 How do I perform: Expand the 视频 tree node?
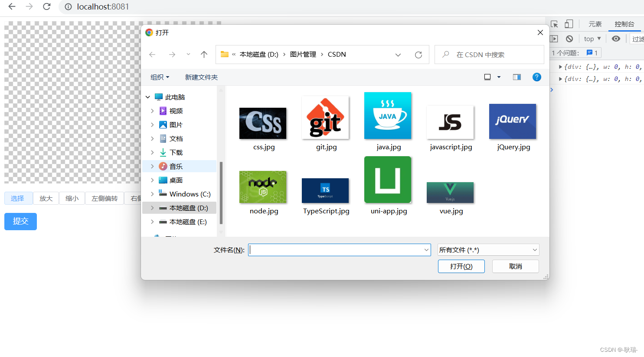coord(152,111)
